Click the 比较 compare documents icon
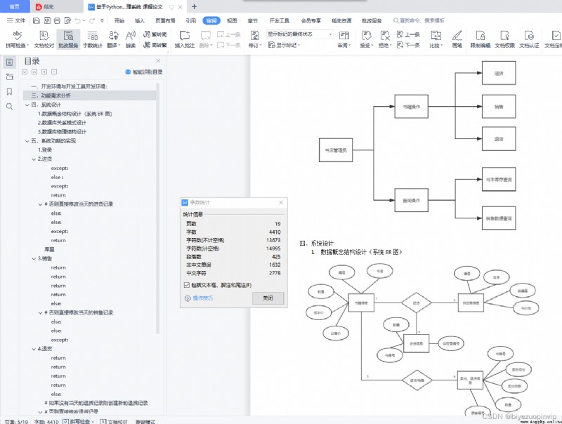Image resolution: width=562 pixels, height=424 pixels. point(436,36)
